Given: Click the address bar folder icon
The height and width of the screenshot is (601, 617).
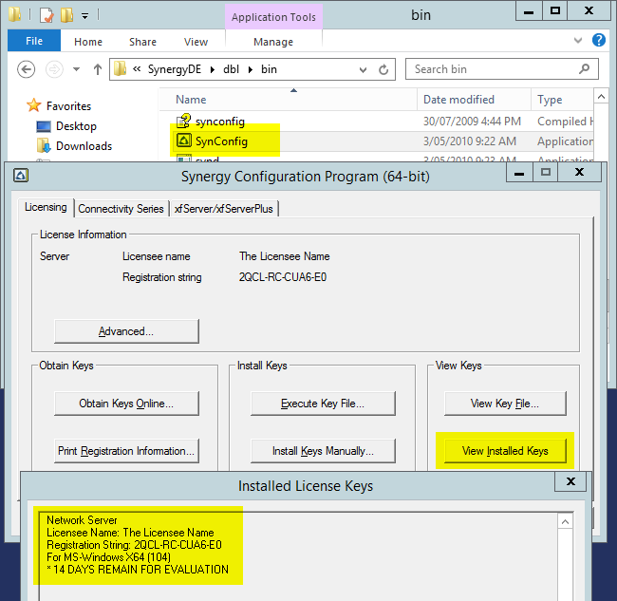Looking at the screenshot, I should (120, 69).
